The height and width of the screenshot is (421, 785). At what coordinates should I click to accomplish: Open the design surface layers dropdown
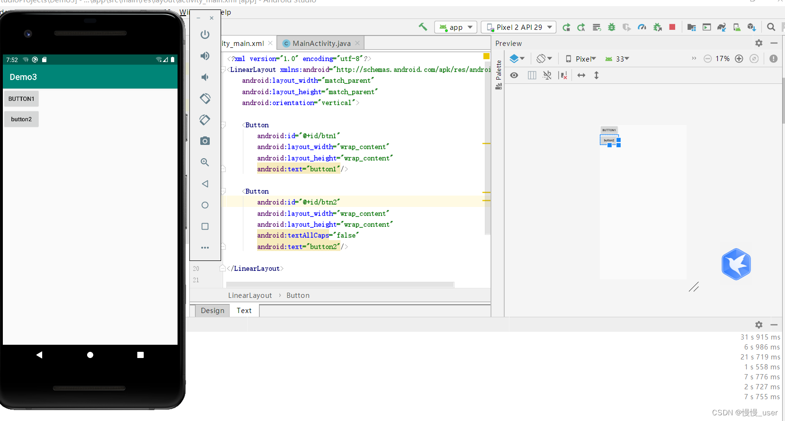click(x=517, y=59)
